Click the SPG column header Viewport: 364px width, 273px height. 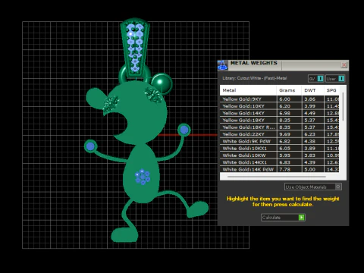pos(331,90)
